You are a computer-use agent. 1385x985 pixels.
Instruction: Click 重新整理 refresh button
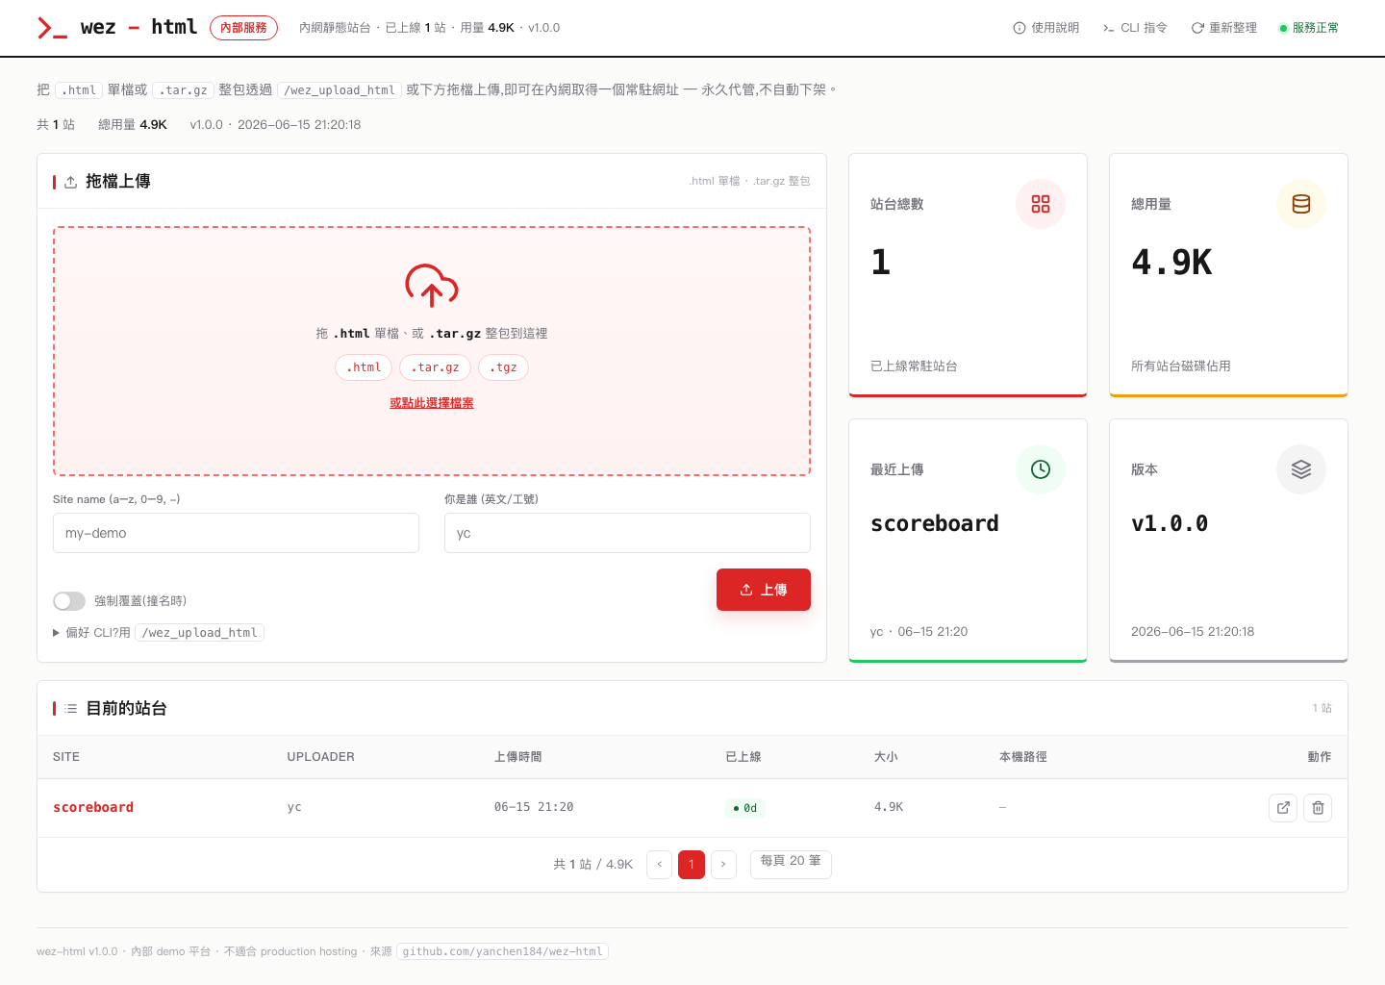(1224, 28)
